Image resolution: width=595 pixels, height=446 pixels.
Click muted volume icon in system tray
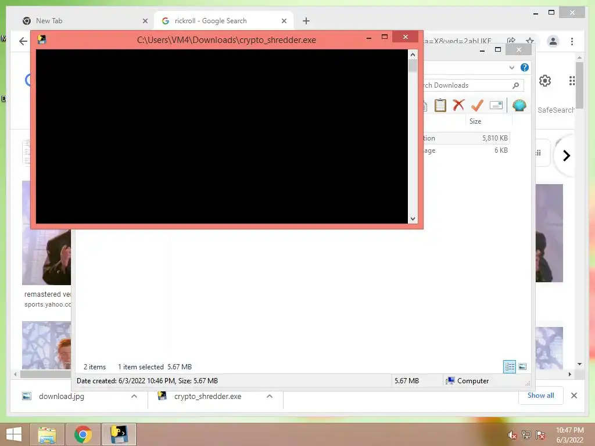click(511, 435)
